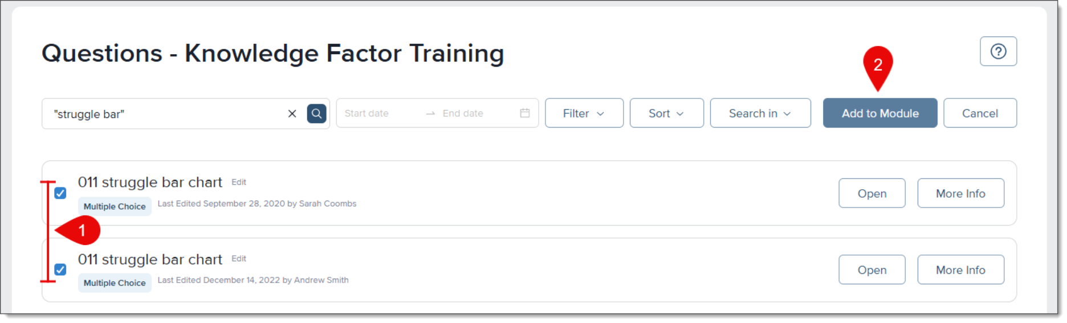Screen dimensions: 1067x323
Task: Open the question edited December 14, 2022
Action: (x=871, y=270)
